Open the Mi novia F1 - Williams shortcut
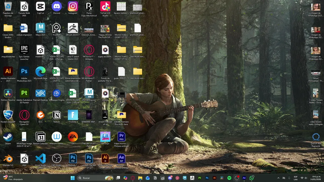This screenshot has height=182, width=324. pos(89,53)
